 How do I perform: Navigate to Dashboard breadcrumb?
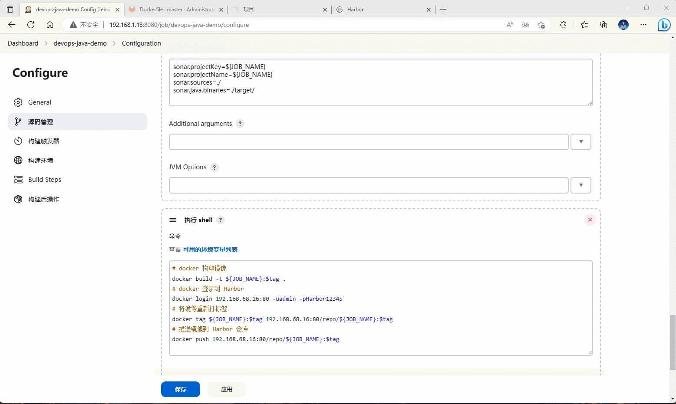click(23, 43)
